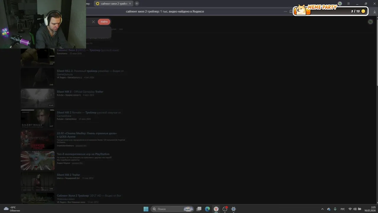The width and height of the screenshot is (378, 213).
Task: Click the profile avatar in title bar
Action: 340,4
